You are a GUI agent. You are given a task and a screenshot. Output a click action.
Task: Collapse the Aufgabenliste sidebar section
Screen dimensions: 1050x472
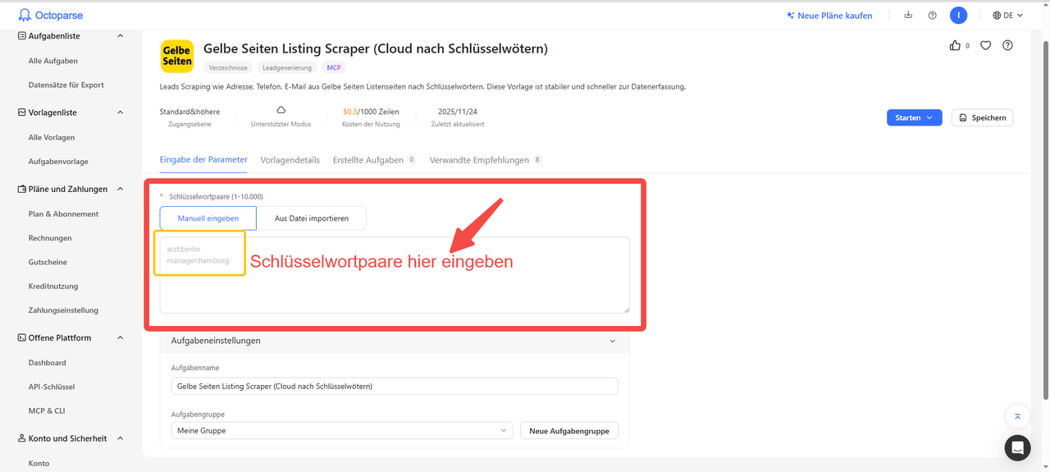(x=121, y=36)
